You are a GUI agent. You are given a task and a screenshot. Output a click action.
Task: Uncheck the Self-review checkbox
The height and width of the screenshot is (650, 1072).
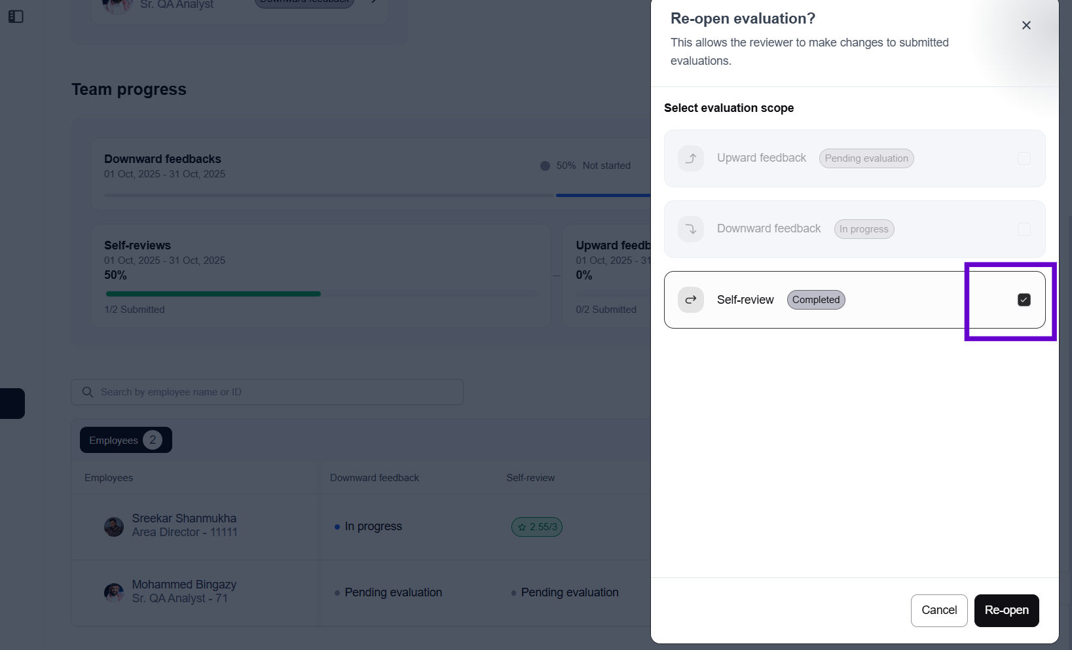(x=1024, y=300)
